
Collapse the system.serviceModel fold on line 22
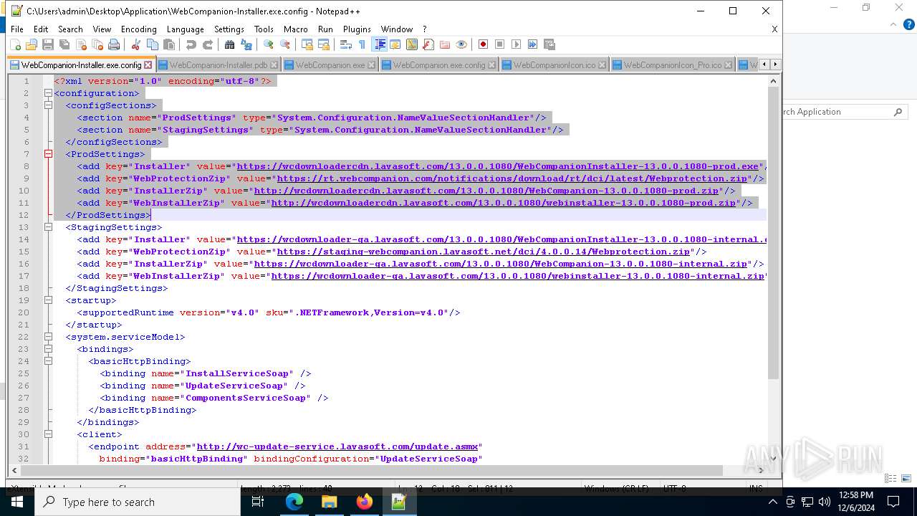48,337
